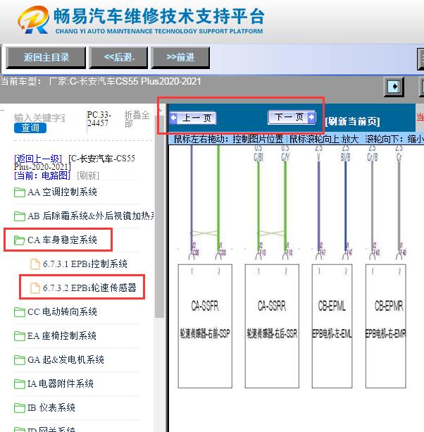
Task: Click the panel collapse arrow icon button
Action: [394, 87]
